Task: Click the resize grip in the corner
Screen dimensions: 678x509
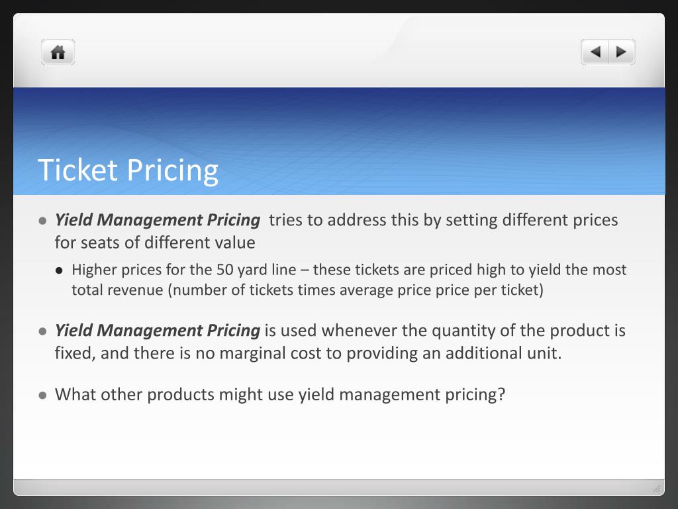Action: [657, 488]
